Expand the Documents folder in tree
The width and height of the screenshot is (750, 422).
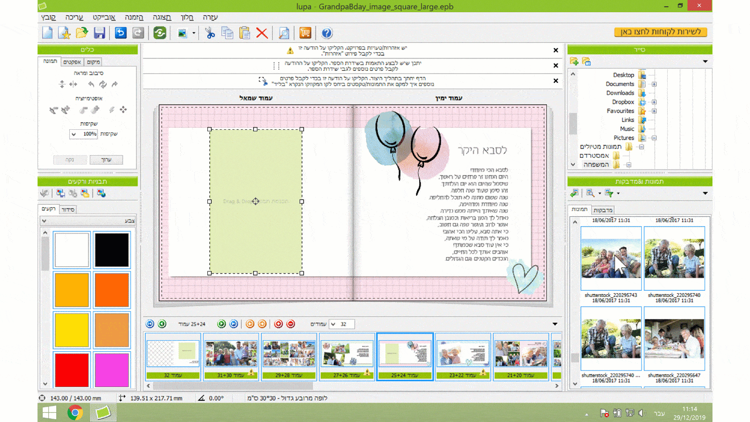pos(654,84)
